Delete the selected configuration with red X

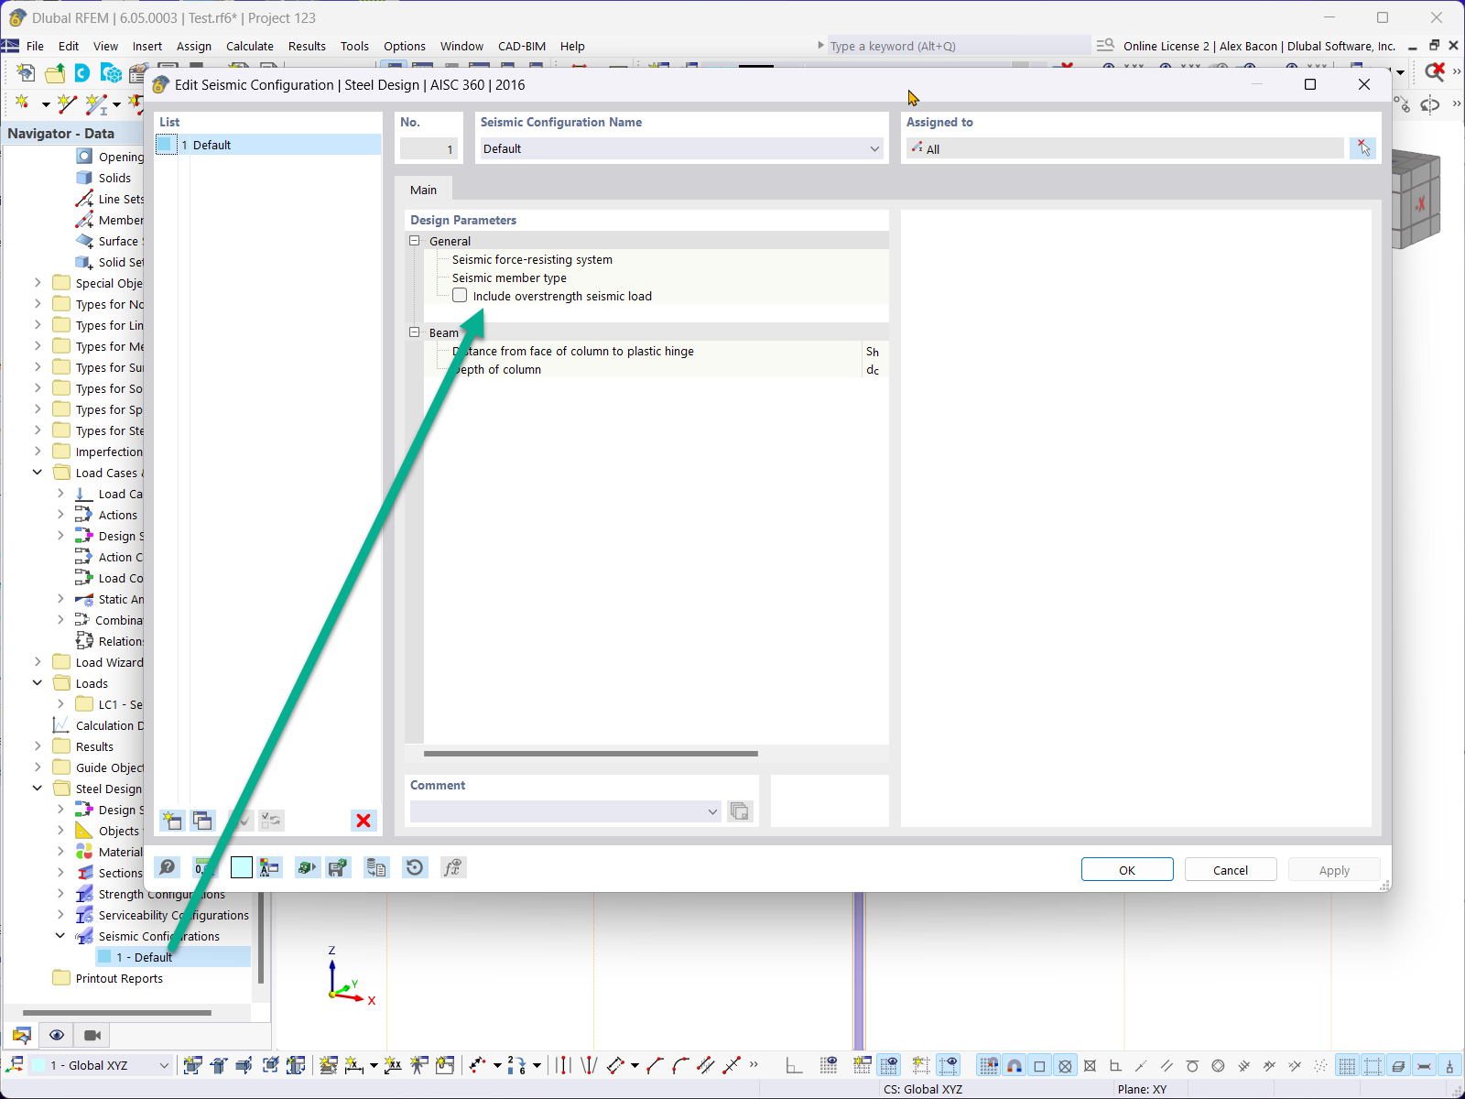(364, 821)
